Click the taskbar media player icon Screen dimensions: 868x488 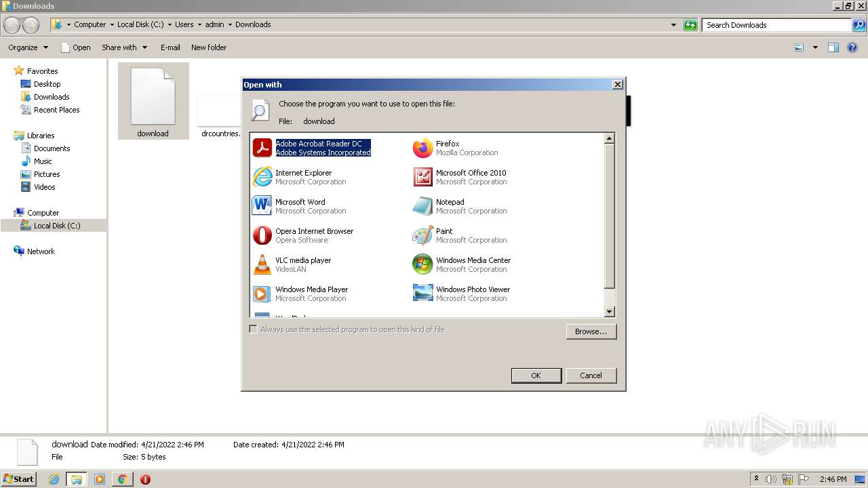(100, 479)
